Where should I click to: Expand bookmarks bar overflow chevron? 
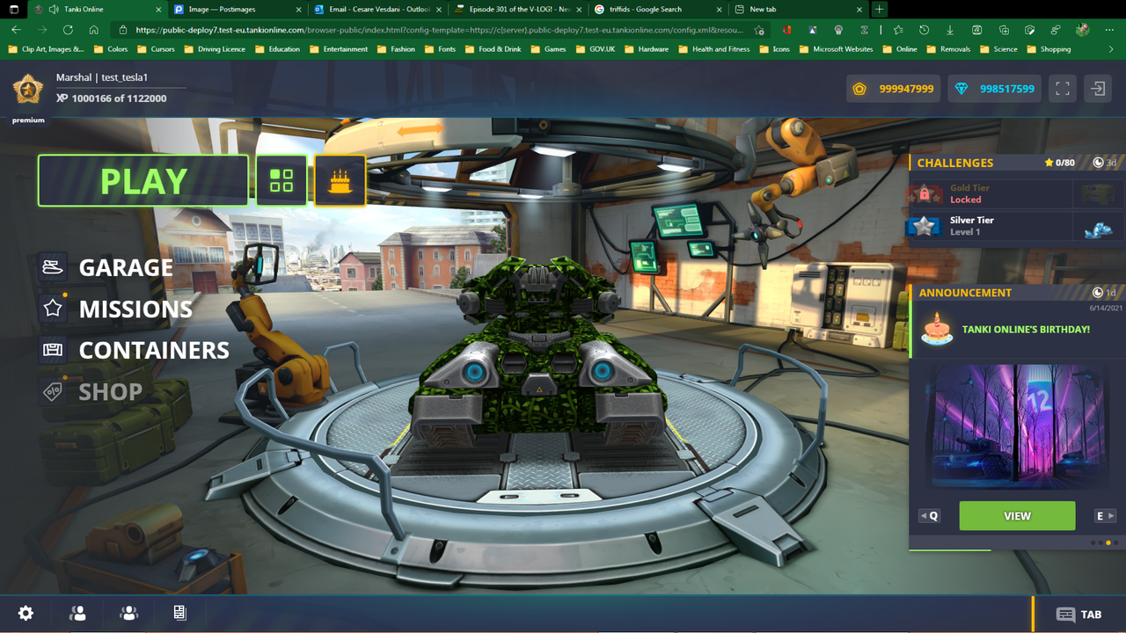tap(1111, 49)
